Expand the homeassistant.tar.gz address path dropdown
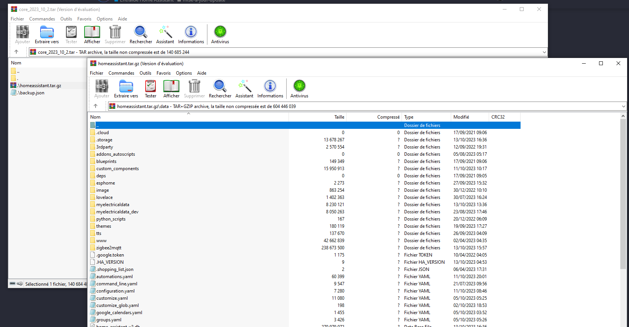 tap(624, 106)
